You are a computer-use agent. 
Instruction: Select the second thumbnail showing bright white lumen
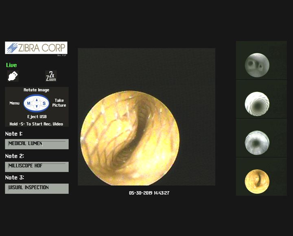(257, 103)
